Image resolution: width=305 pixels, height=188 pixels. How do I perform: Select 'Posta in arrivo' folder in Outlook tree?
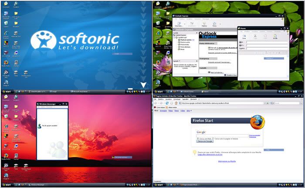click(x=185, y=40)
